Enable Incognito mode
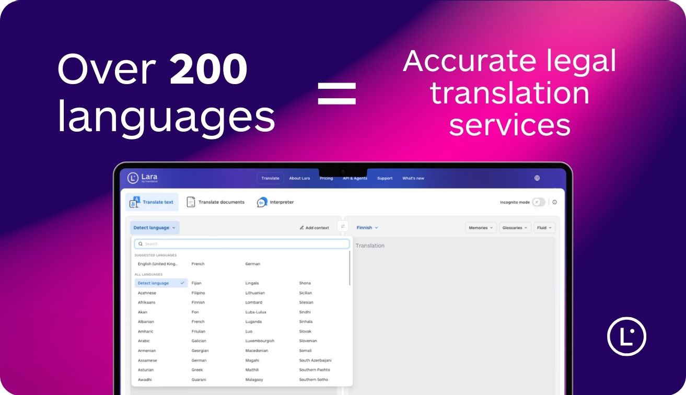 (x=539, y=202)
